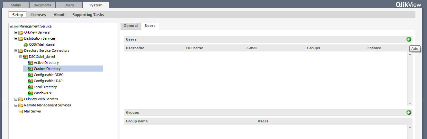Click Users table scrollbar down arrow
427x139 pixels.
click(x=410, y=104)
